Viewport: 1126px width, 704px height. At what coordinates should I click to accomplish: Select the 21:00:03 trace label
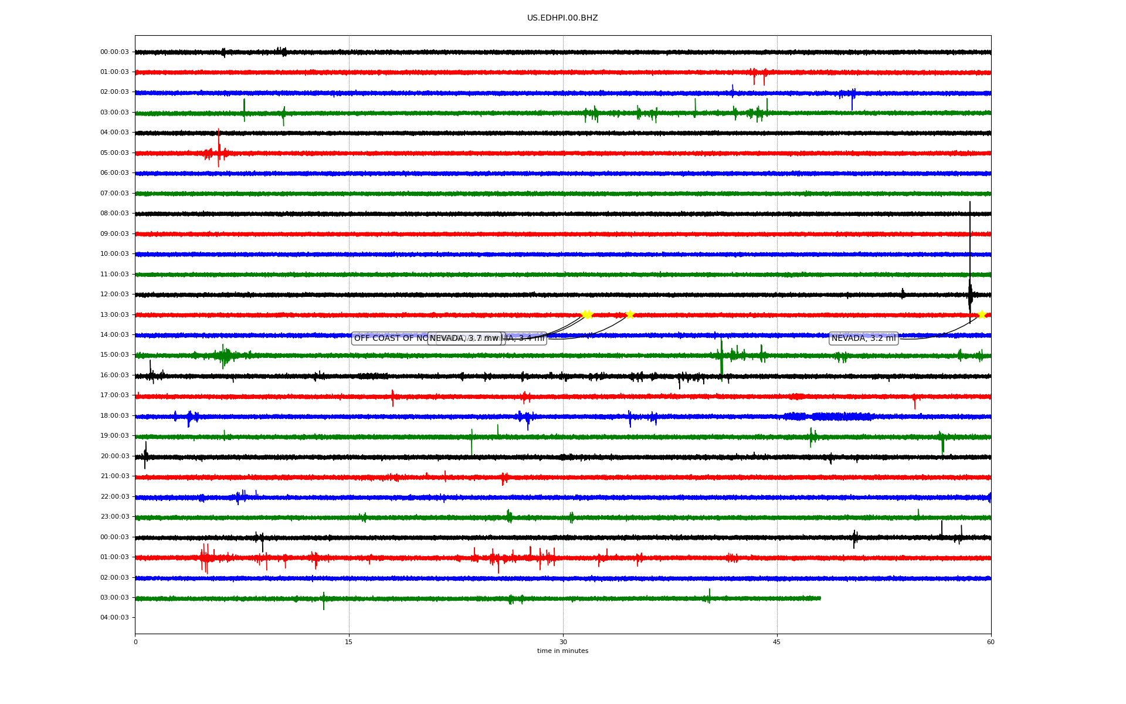[114, 476]
